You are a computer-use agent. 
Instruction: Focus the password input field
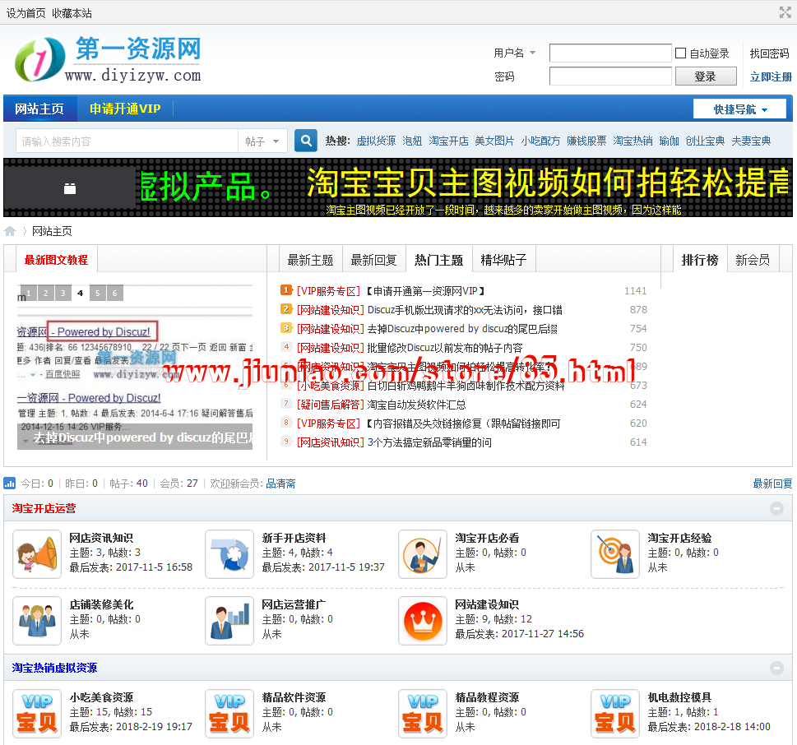pos(610,76)
